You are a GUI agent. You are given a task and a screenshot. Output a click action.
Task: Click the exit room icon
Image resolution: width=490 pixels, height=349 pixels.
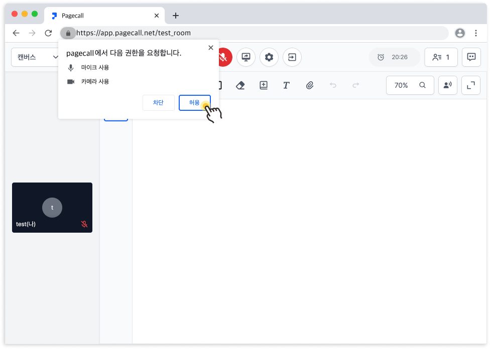292,57
